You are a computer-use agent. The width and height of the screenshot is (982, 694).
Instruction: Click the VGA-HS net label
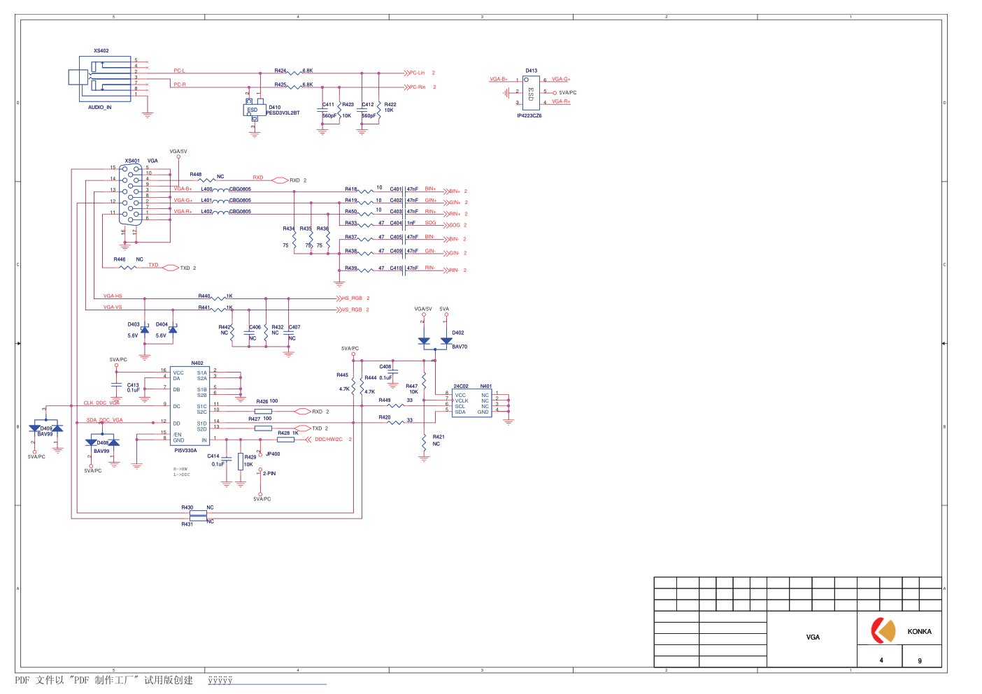[x=113, y=296]
